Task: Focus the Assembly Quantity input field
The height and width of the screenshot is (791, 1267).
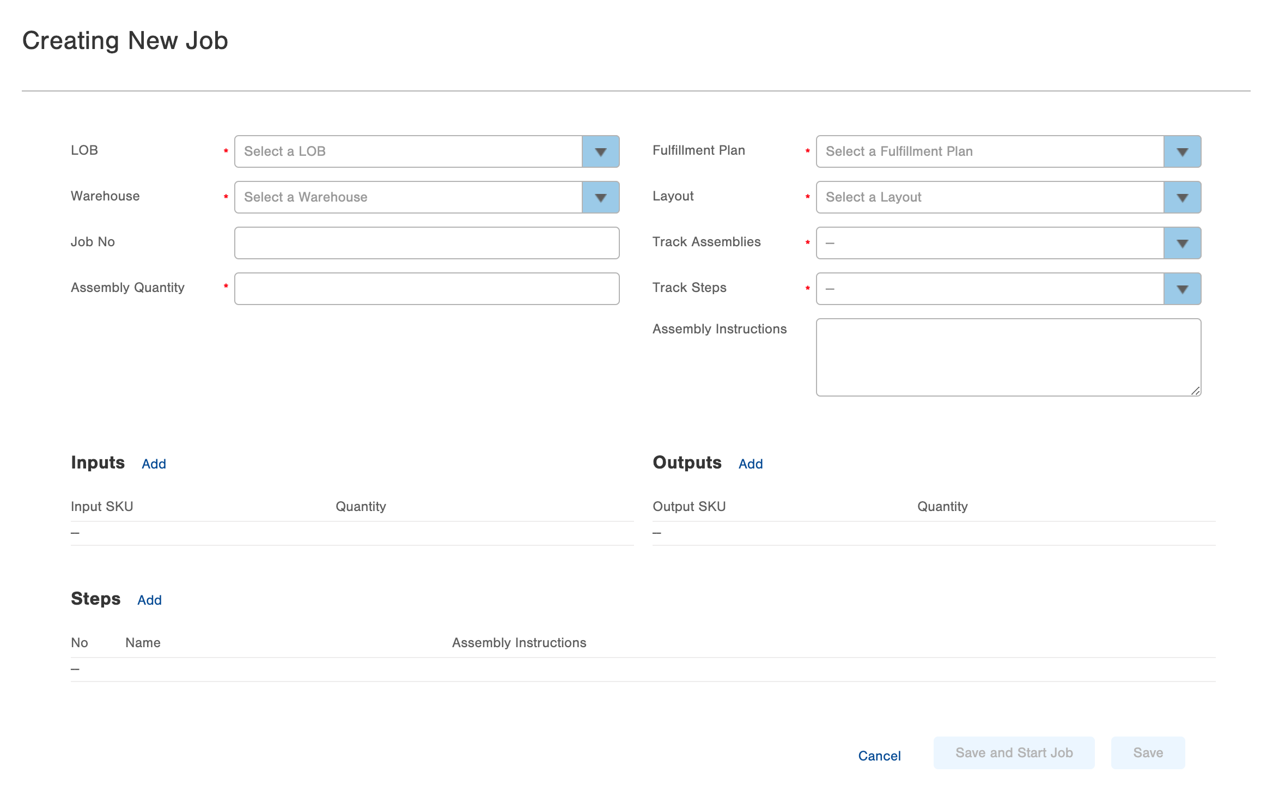Action: point(427,289)
